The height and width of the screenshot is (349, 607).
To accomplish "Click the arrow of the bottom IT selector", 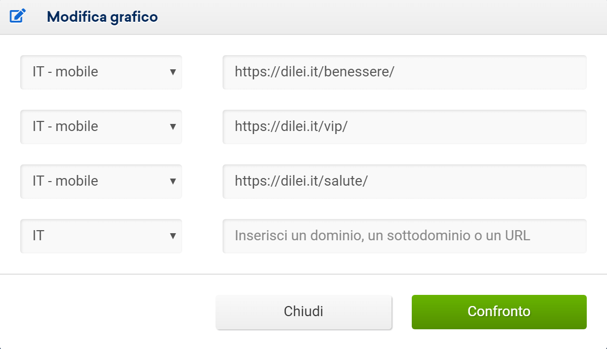I will click(x=173, y=236).
